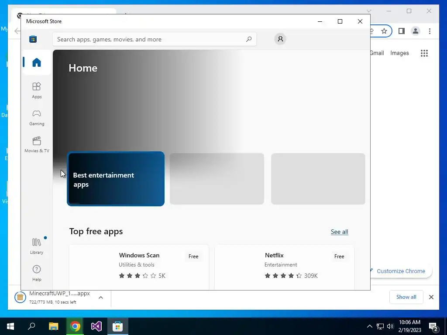
Task: Open the Netflix app listing
Action: pyautogui.click(x=285, y=267)
